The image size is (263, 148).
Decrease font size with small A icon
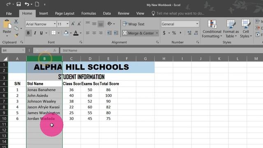(x=79, y=24)
